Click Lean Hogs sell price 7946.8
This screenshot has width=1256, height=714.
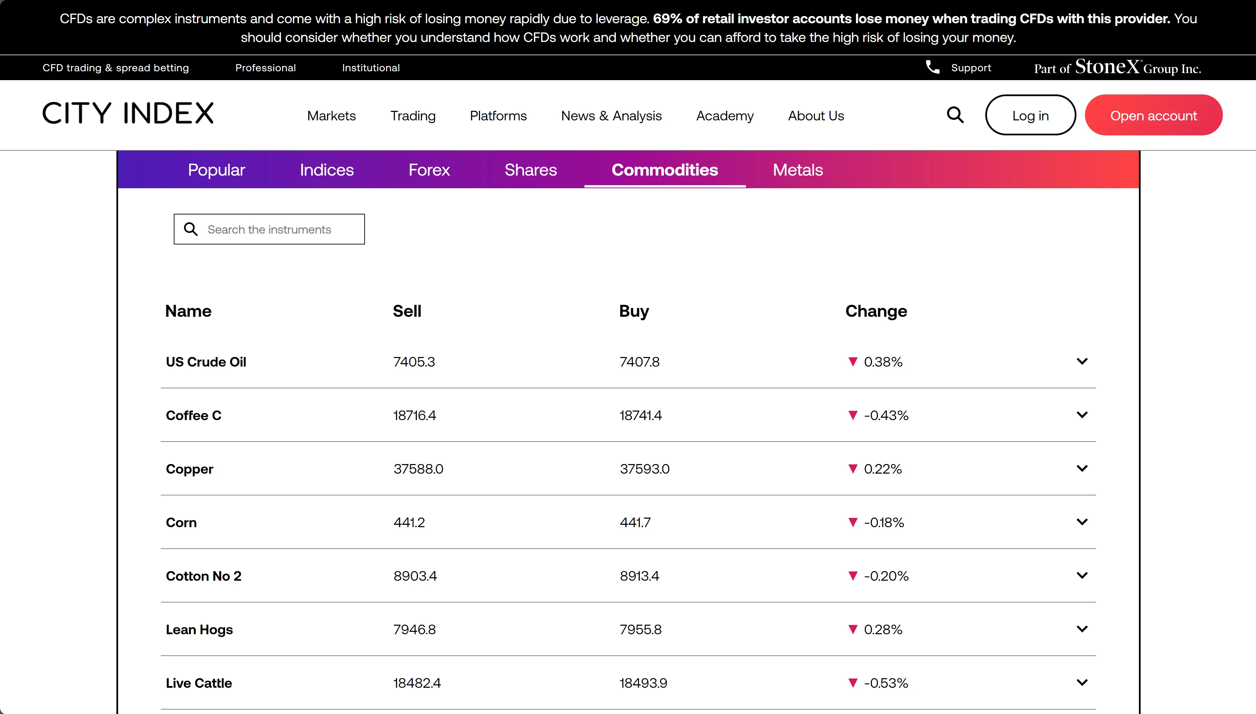tap(414, 629)
